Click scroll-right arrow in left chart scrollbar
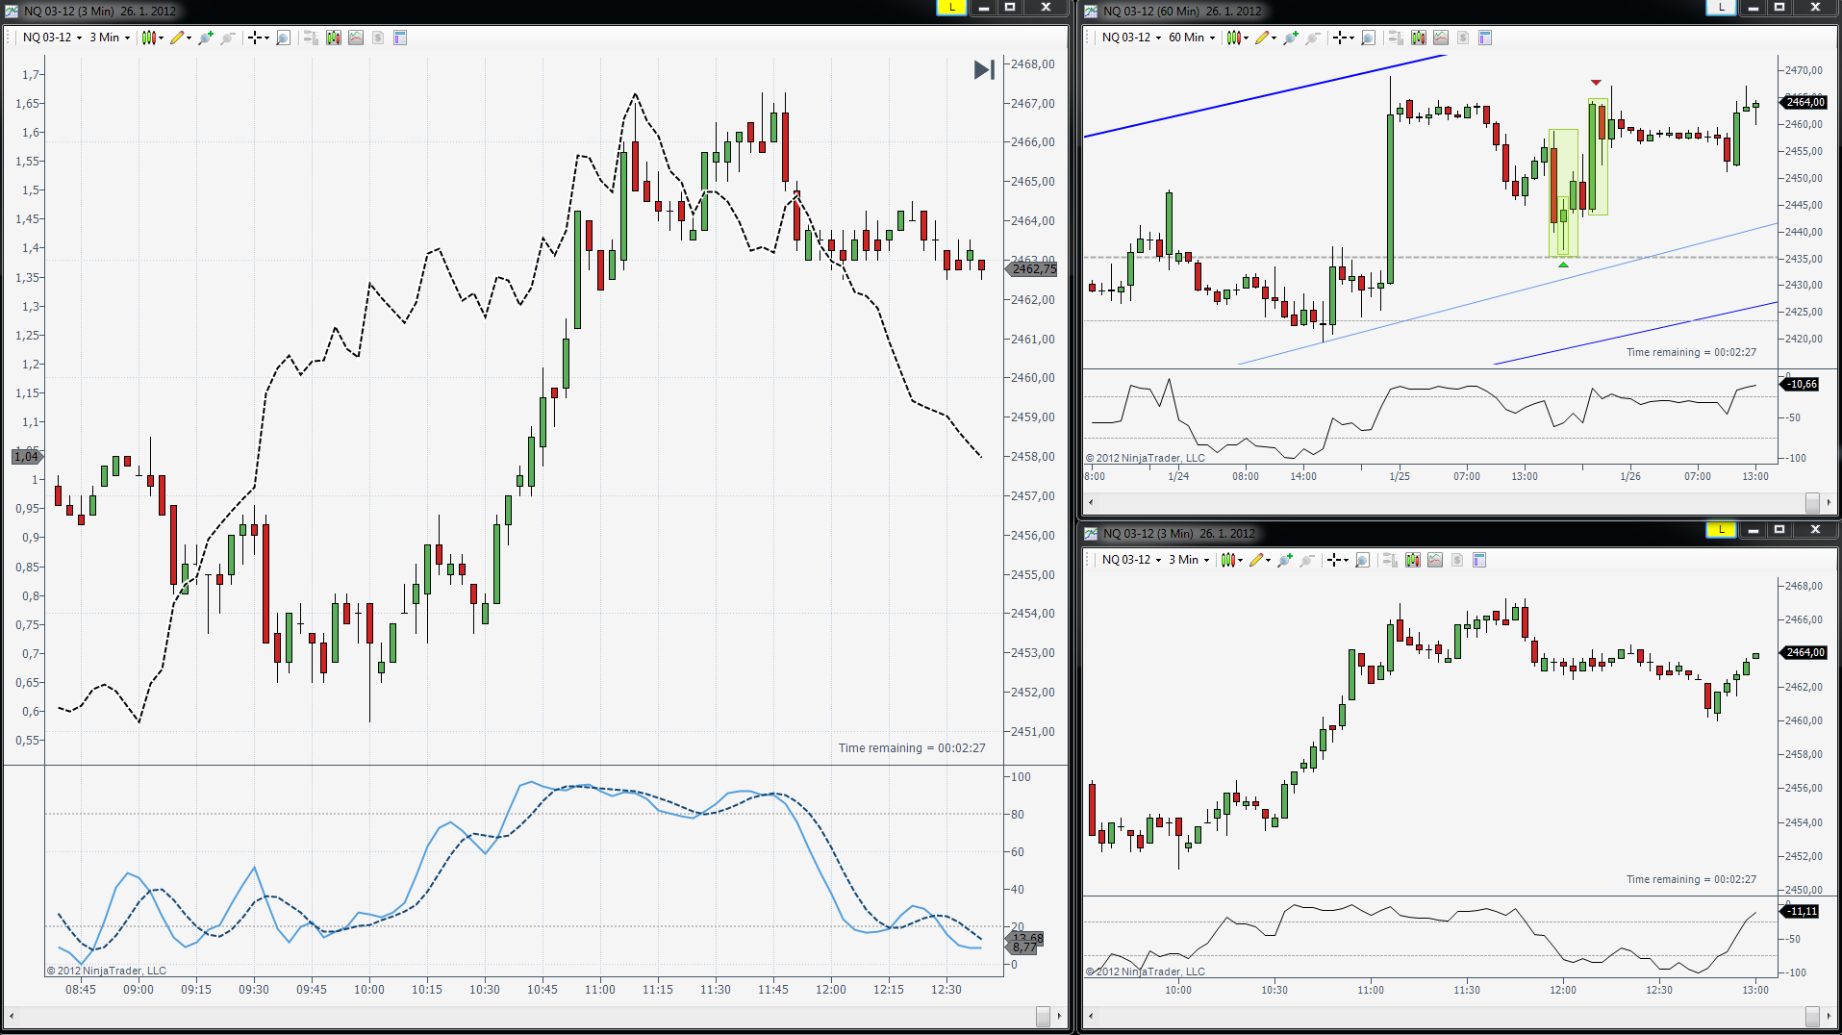Screen dimensions: 1842x1035 pos(1059,1016)
